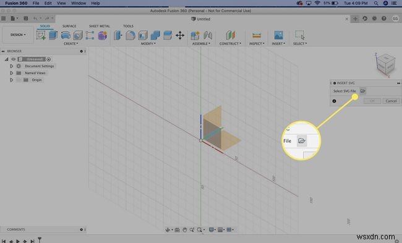Open the File menu
The width and height of the screenshot is (402, 243).
click(x=36, y=3)
